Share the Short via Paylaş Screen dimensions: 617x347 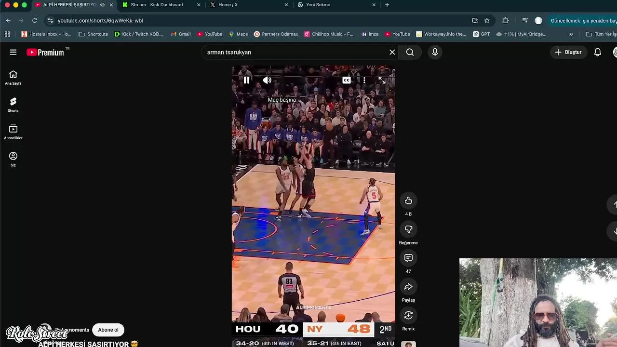(x=408, y=287)
